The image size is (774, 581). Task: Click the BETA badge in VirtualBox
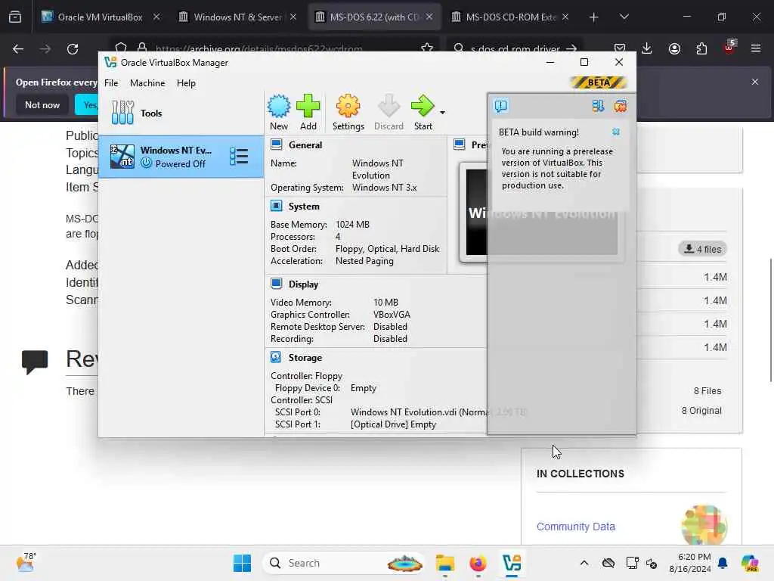click(x=599, y=82)
